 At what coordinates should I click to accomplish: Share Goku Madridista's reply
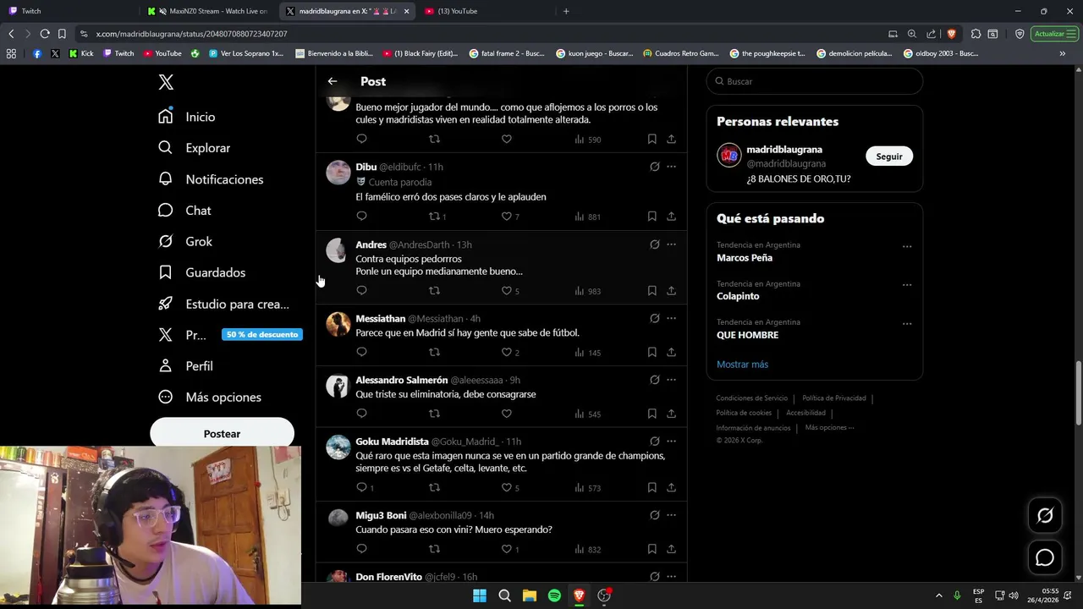(671, 487)
